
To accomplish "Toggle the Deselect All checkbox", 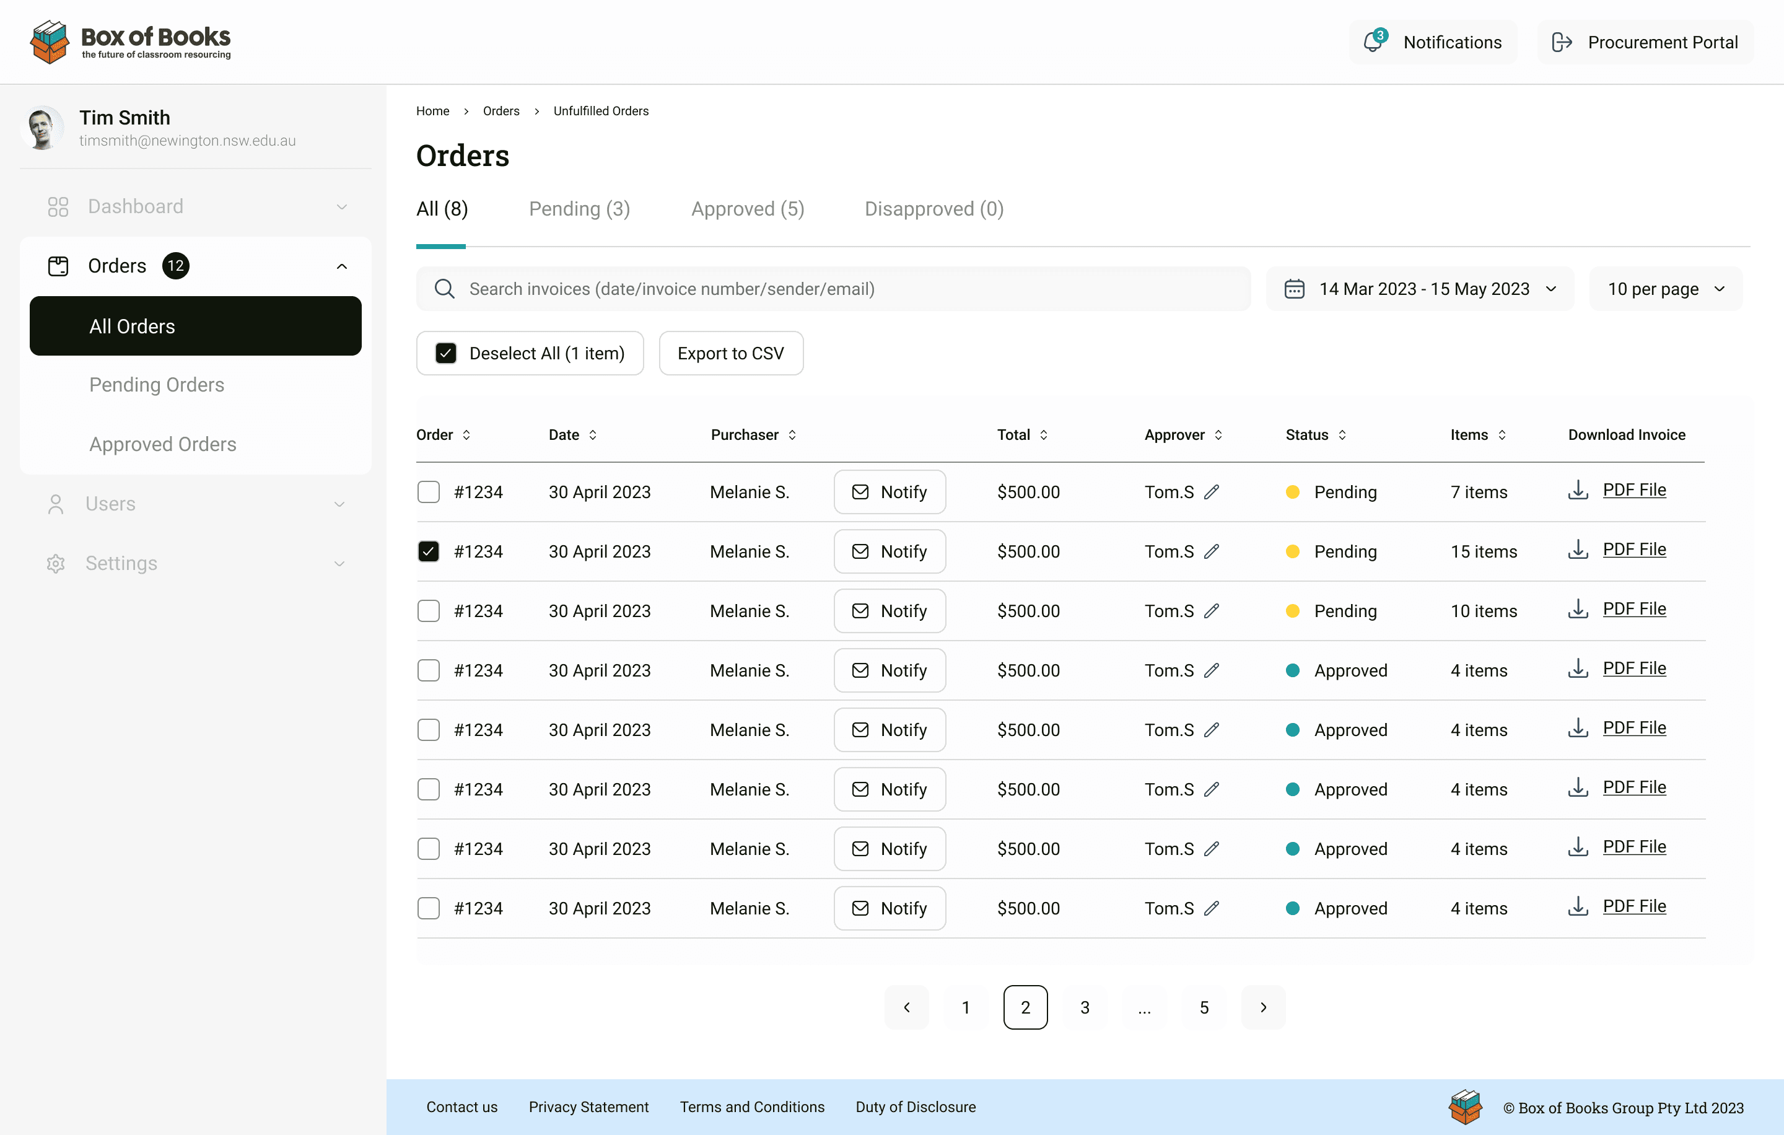I will click(x=446, y=353).
